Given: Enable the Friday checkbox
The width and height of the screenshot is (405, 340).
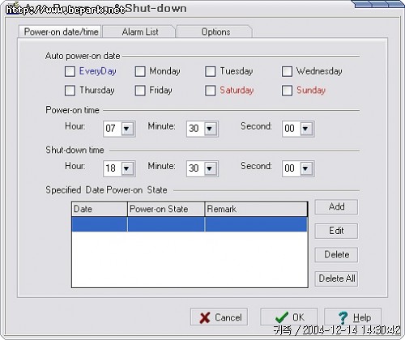Looking at the screenshot, I should pos(140,91).
